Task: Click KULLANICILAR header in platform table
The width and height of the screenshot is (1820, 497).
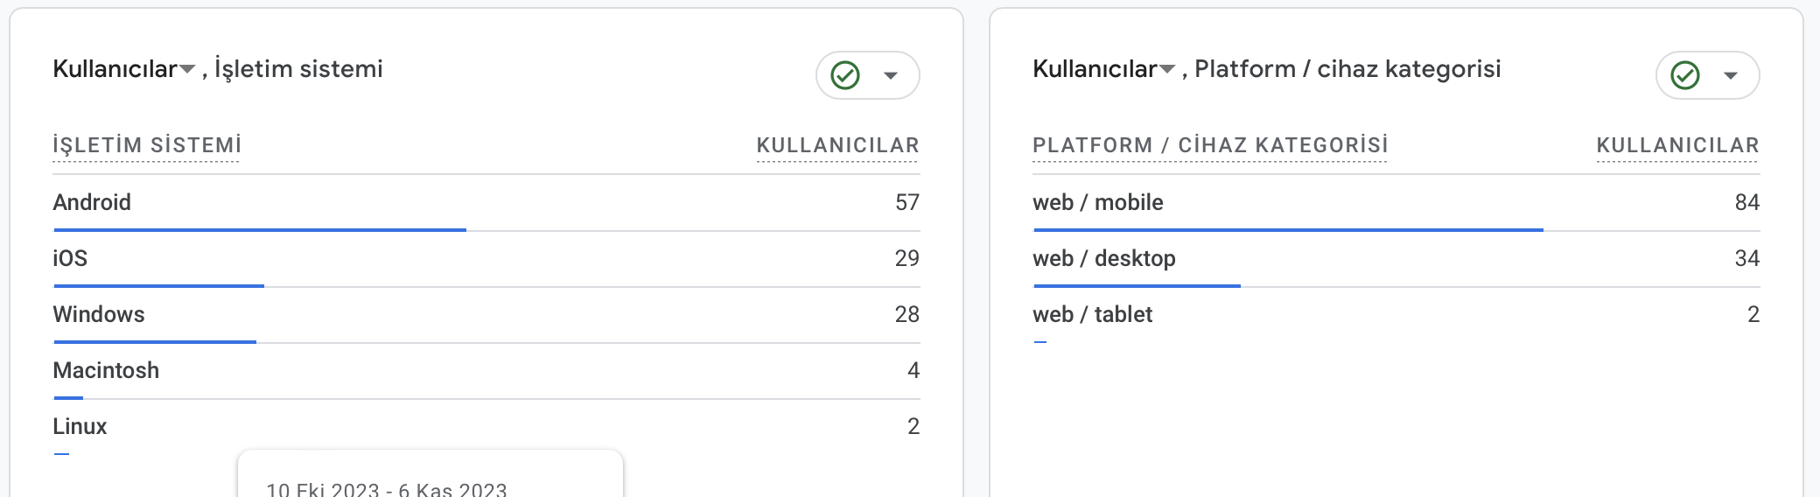Action: pyautogui.click(x=1678, y=145)
